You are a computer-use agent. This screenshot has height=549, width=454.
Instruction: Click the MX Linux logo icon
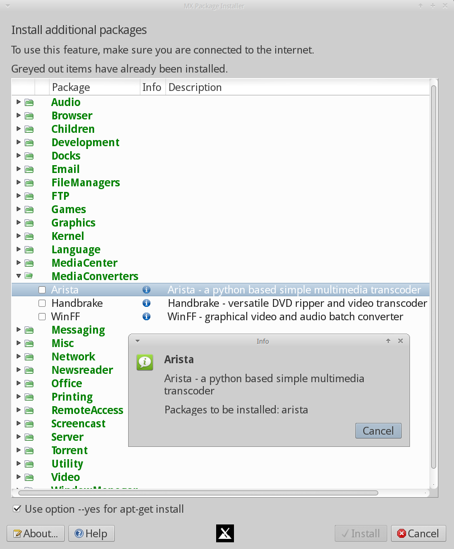(225, 533)
